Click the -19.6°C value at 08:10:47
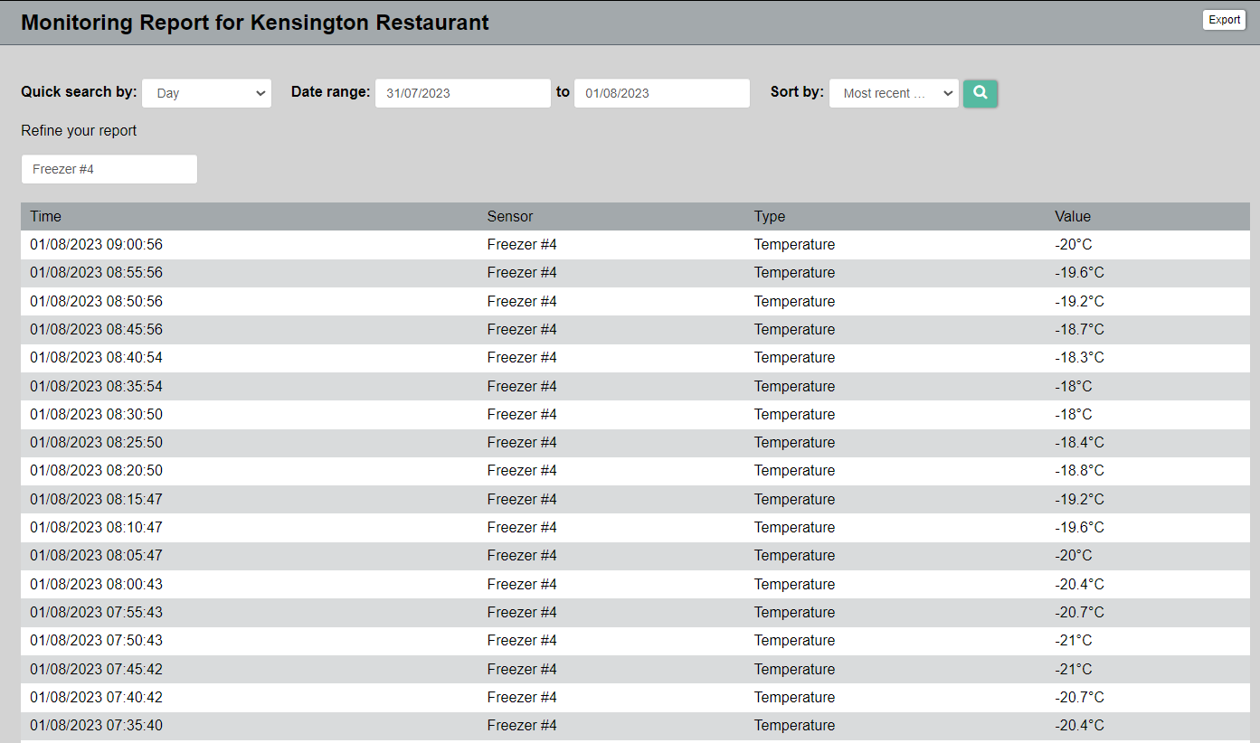The height and width of the screenshot is (743, 1260). (x=1079, y=527)
